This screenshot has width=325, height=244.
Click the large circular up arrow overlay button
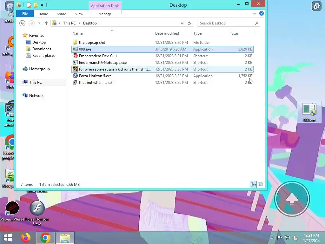tap(292, 199)
